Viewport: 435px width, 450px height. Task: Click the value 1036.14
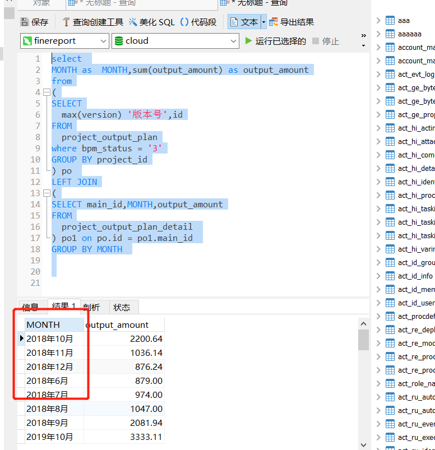pyautogui.click(x=146, y=352)
